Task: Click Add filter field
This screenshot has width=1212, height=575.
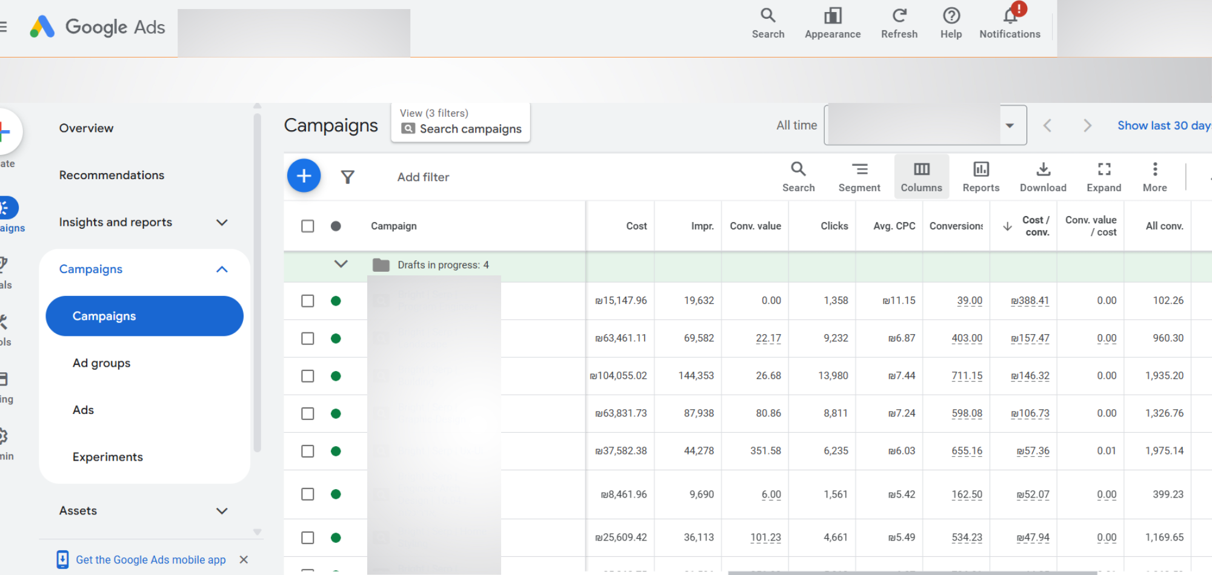Action: (423, 177)
